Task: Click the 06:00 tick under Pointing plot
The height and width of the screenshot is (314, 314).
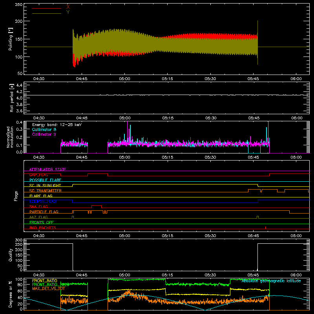Action: [296, 79]
